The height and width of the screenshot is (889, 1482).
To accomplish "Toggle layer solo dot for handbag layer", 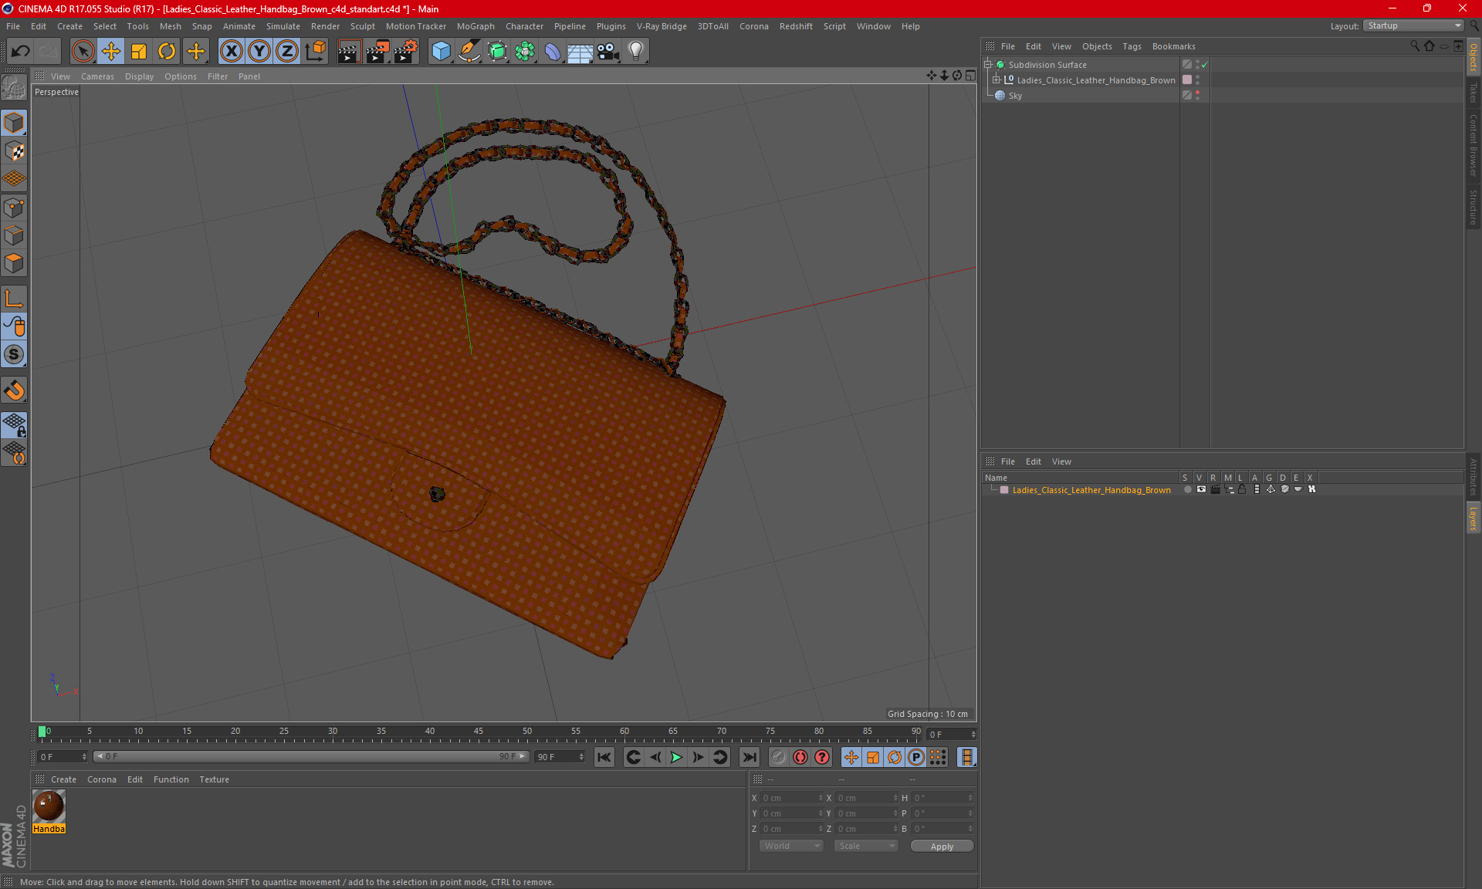I will pyautogui.click(x=1187, y=489).
